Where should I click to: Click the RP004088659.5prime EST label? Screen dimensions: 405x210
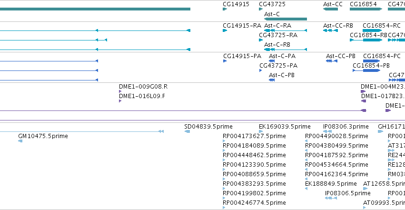(255, 174)
